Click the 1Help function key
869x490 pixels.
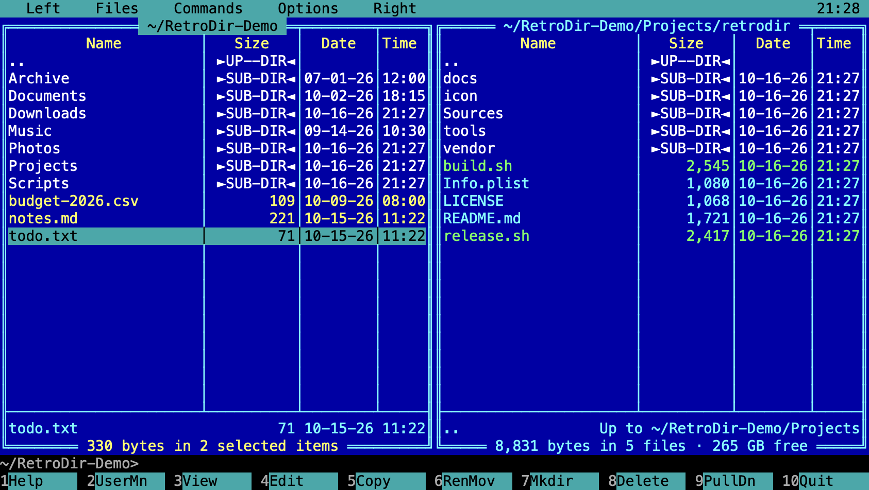pos(39,481)
